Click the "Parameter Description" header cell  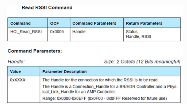pyautogui.click(x=64, y=71)
